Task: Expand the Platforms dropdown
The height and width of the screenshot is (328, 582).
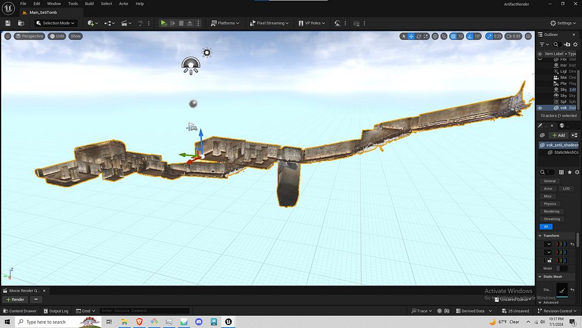Action: coord(225,23)
